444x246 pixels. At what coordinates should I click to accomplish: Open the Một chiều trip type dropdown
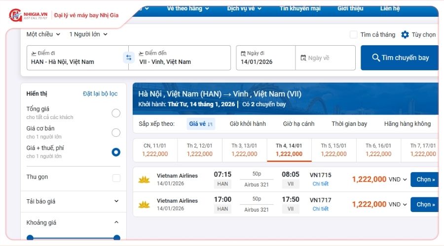click(x=43, y=34)
